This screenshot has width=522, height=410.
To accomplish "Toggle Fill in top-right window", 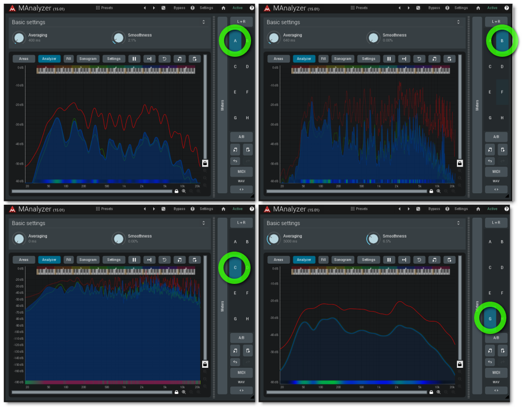I will pos(323,58).
